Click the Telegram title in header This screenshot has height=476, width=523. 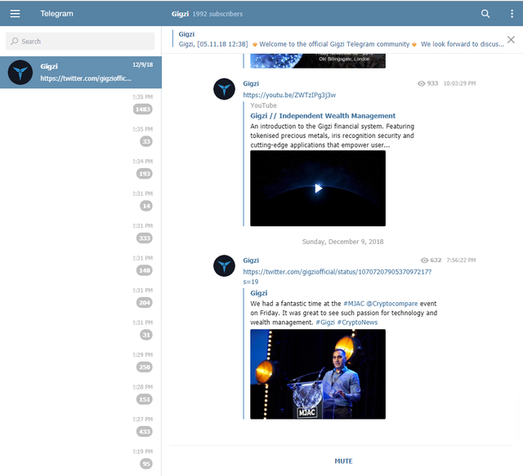point(56,14)
